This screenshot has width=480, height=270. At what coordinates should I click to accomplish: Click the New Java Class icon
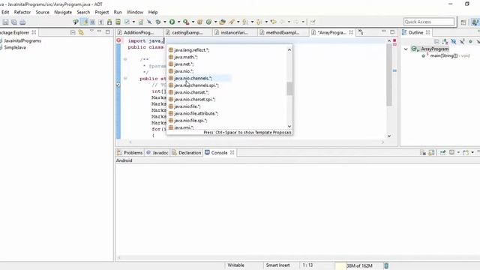coord(208,22)
